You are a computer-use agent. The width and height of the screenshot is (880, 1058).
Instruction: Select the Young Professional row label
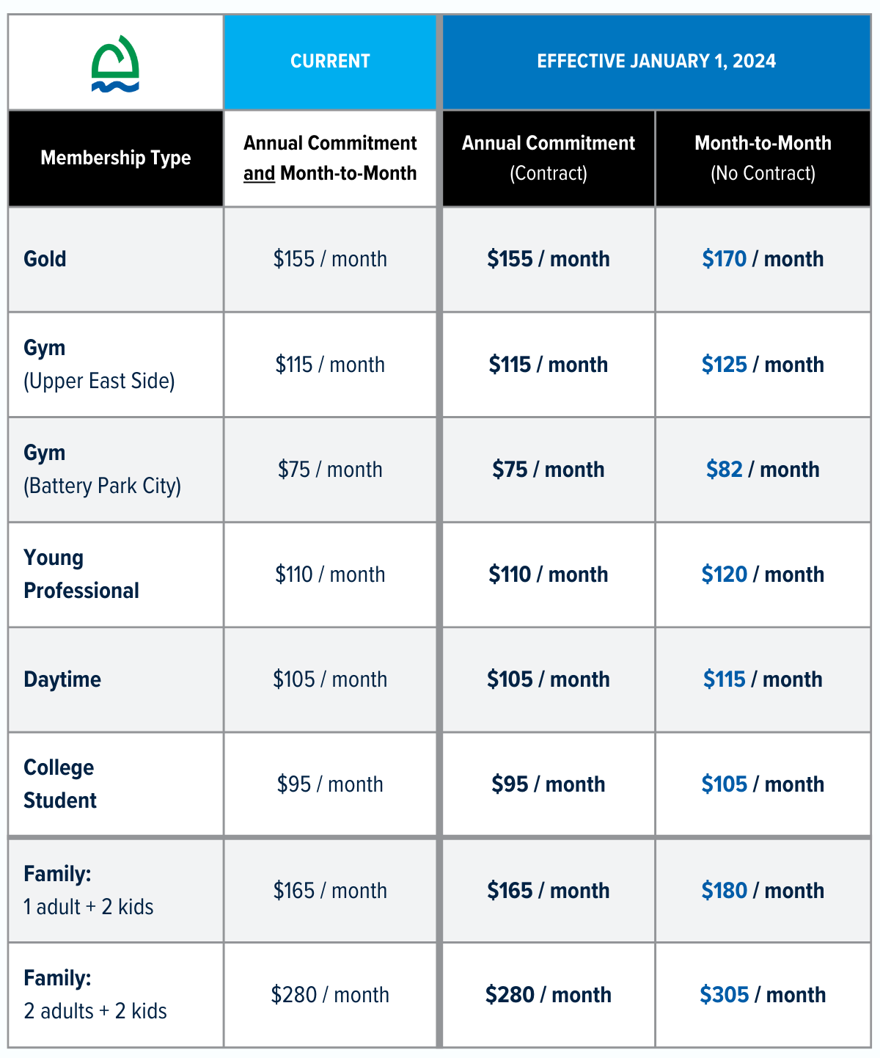click(81, 574)
